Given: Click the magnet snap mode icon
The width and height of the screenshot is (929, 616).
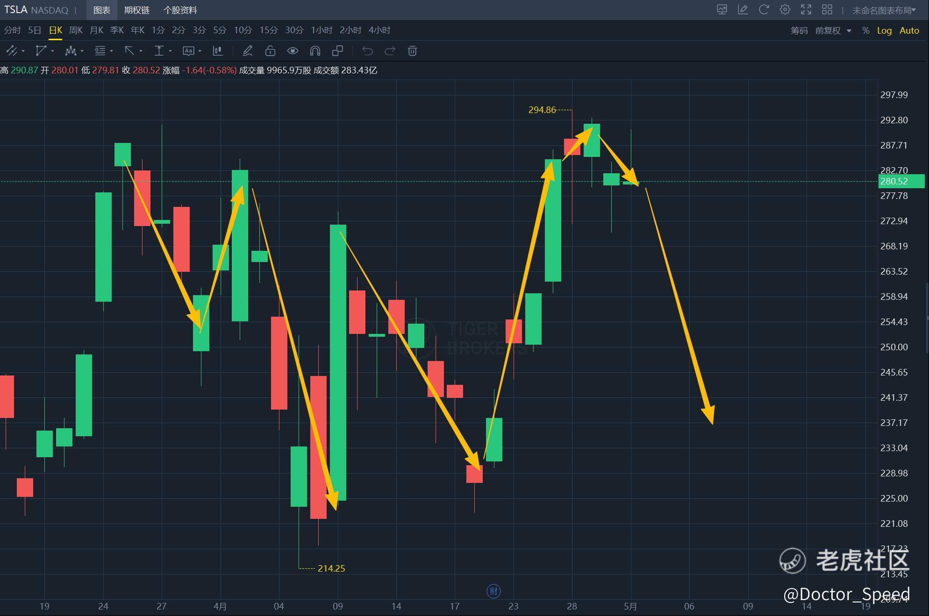Looking at the screenshot, I should pyautogui.click(x=315, y=50).
